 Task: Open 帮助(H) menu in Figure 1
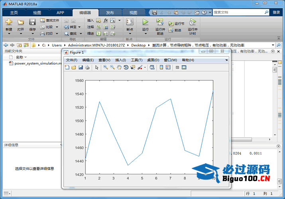pos(188,60)
